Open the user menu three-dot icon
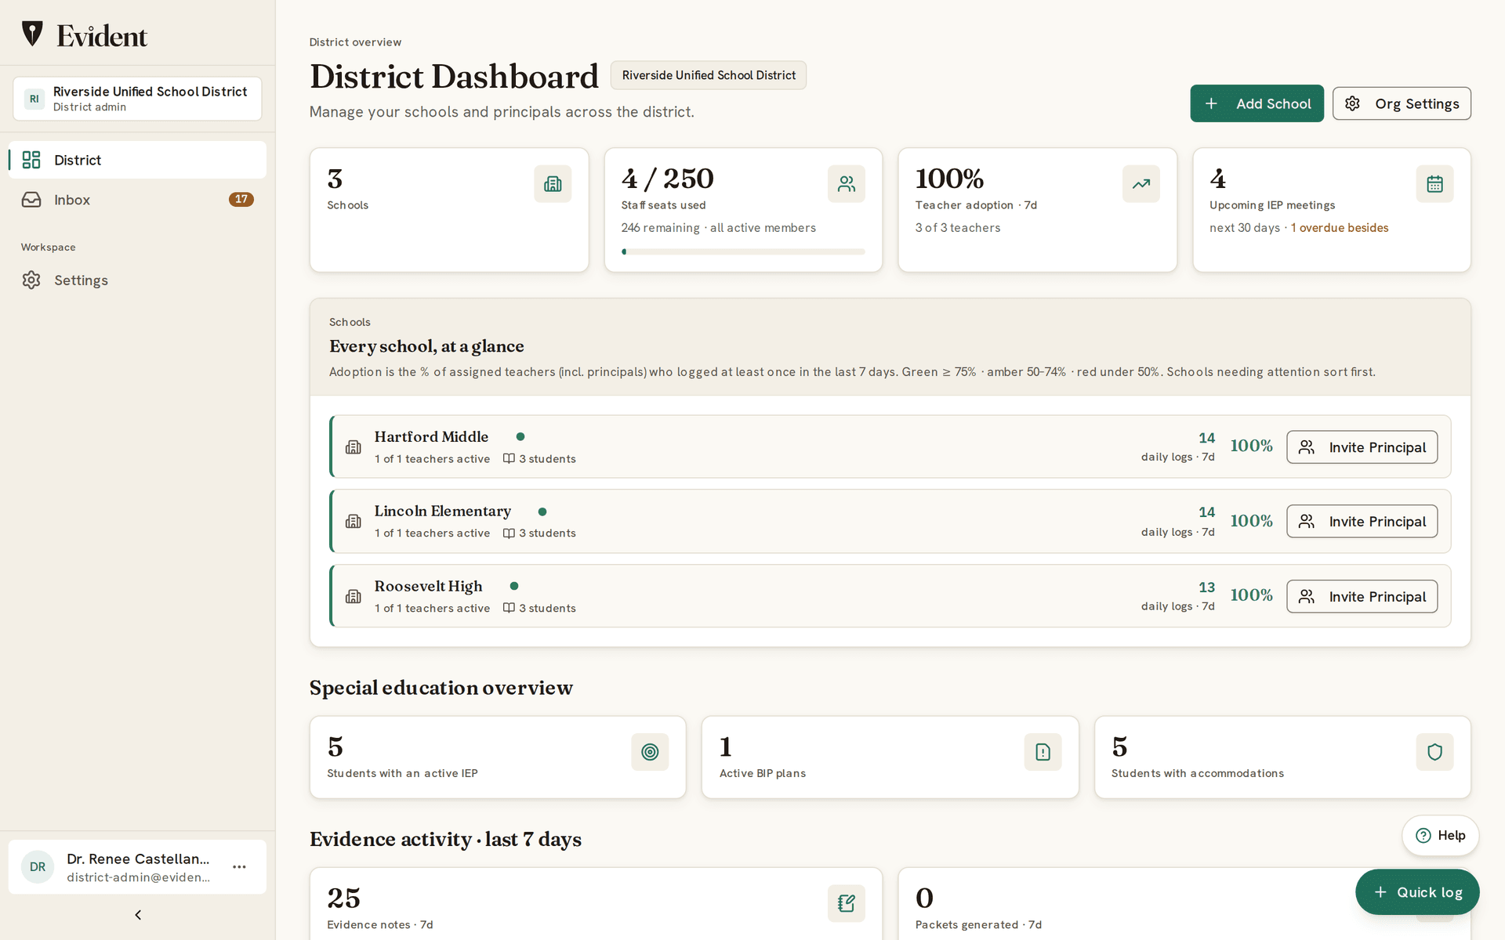The width and height of the screenshot is (1505, 940). click(x=239, y=867)
